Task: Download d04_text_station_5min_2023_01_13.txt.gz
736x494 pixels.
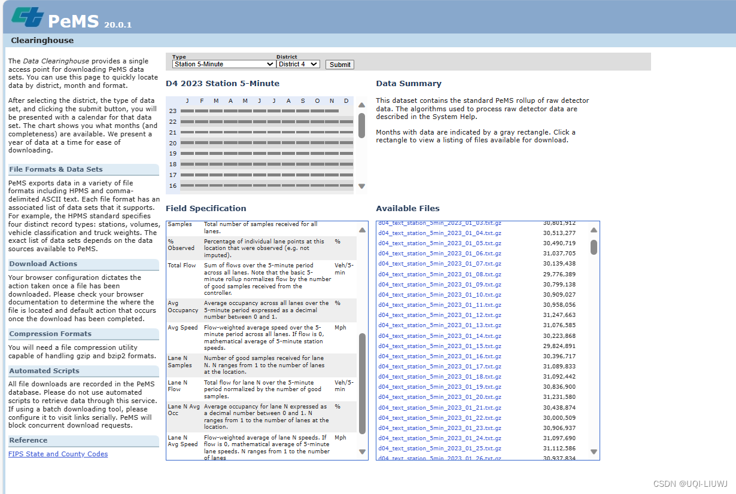Action: 440,325
